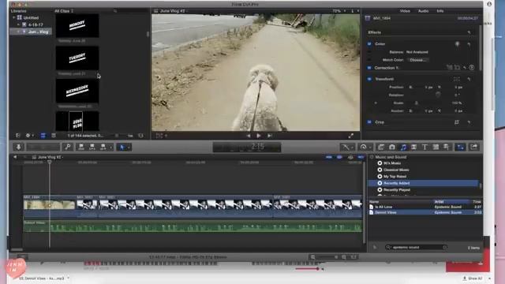Screen dimensions: 505x284
Task: Toggle timeline audio skimming icon
Action: tap(339, 157)
